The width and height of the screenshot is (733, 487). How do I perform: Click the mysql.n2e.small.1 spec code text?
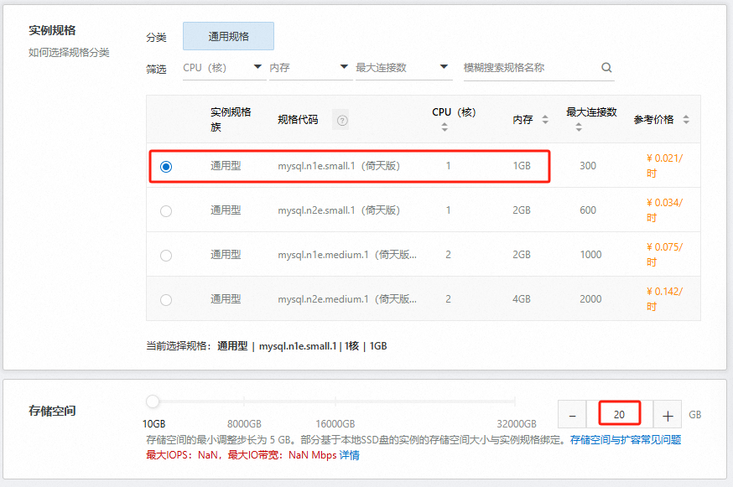coord(339,210)
